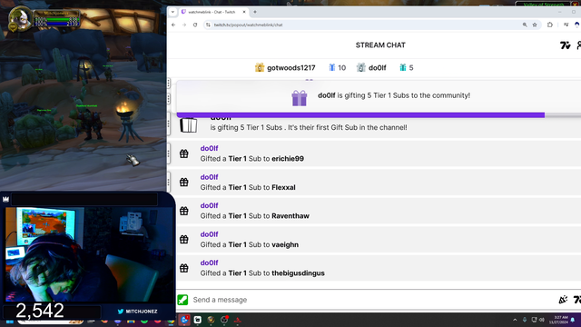Click the zoom magnifier icon in address bar
This screenshot has width=581, height=327.
point(525,25)
